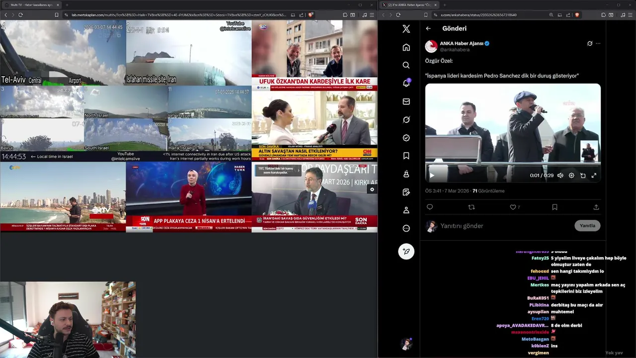This screenshot has height=358, width=636.
Task: Open three-dot menu on ANKA post
Action: click(x=598, y=43)
